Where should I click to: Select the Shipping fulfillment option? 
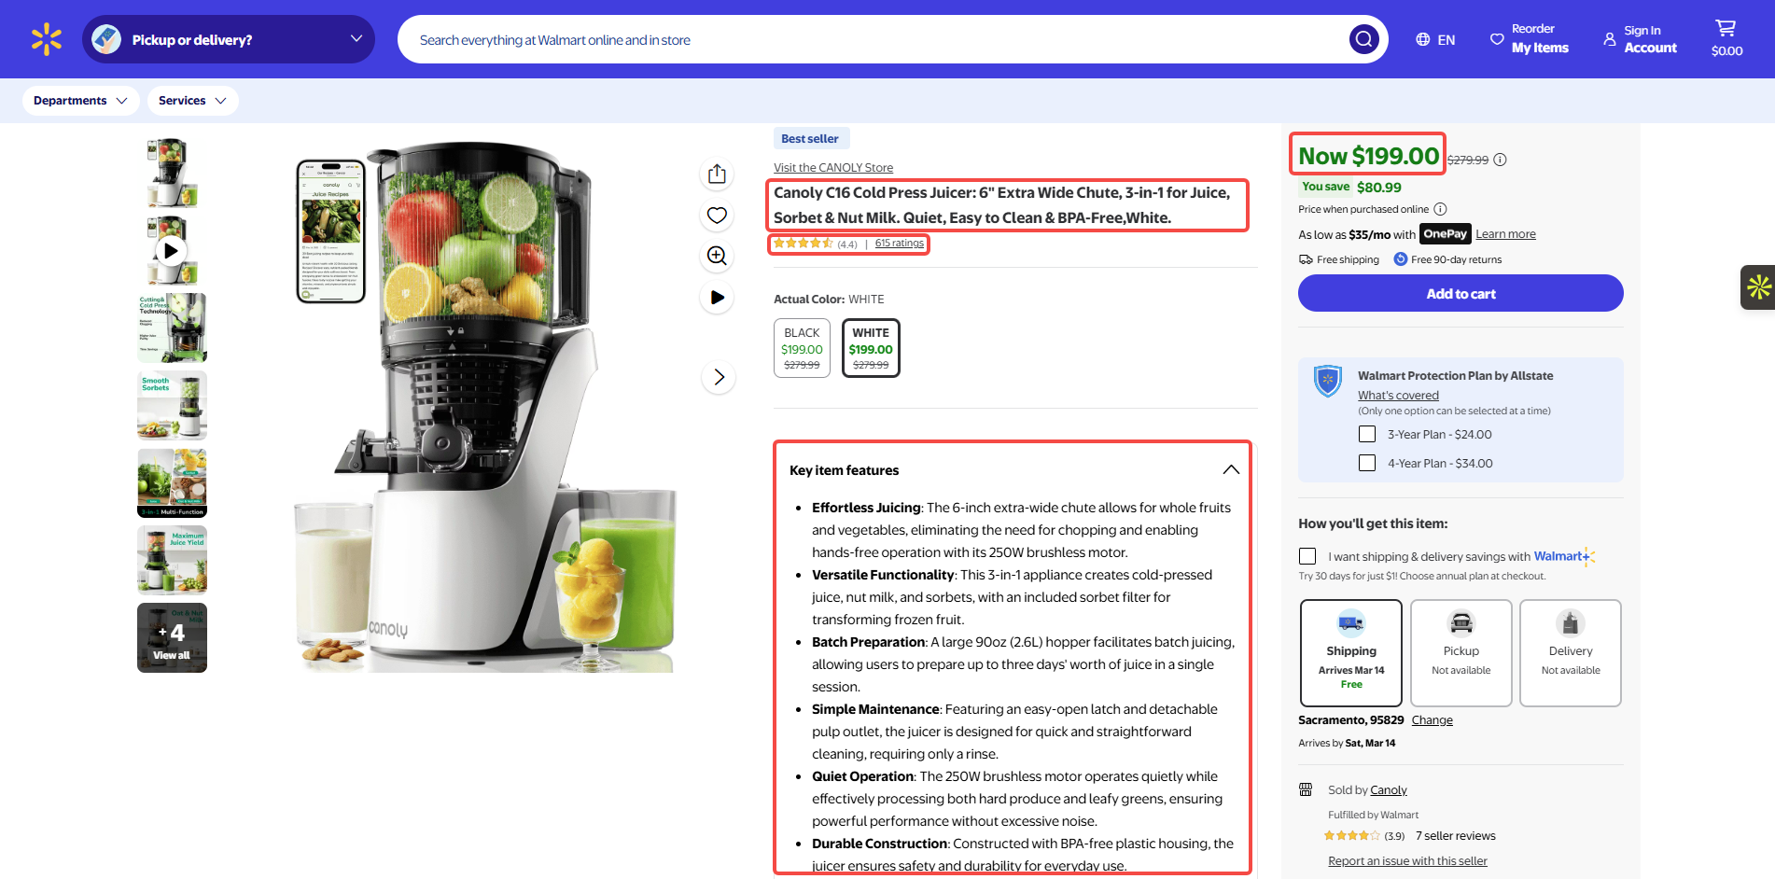(1351, 652)
